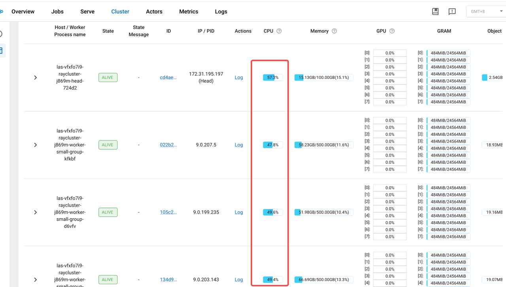Screen dimensions: 506x287
Task: Open the Log link for 9.0.203.143
Action: coord(239,279)
